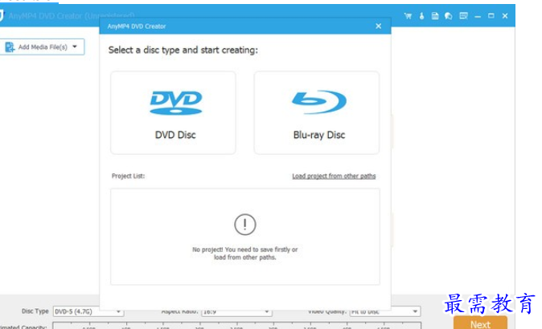Click the no-project exclamation mark icon

click(245, 225)
